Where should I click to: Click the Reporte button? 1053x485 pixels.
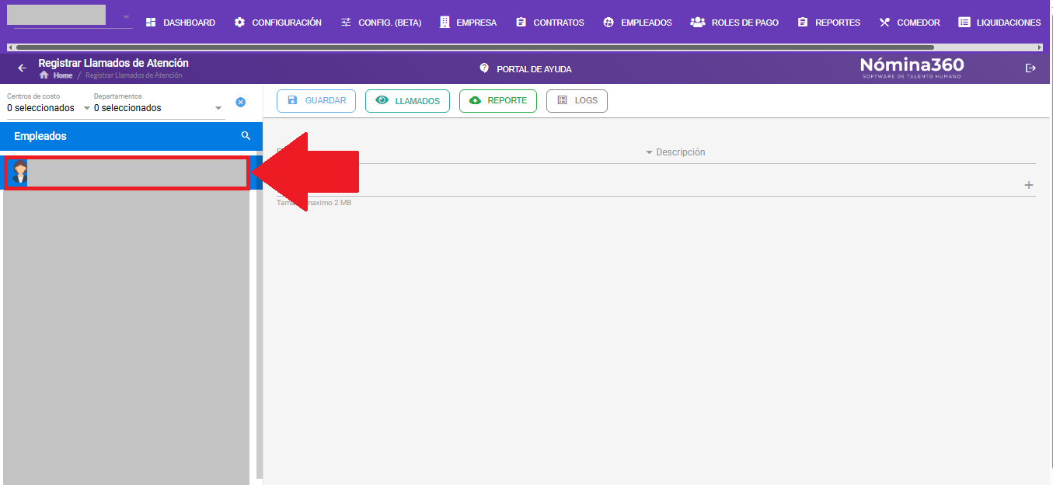click(498, 101)
